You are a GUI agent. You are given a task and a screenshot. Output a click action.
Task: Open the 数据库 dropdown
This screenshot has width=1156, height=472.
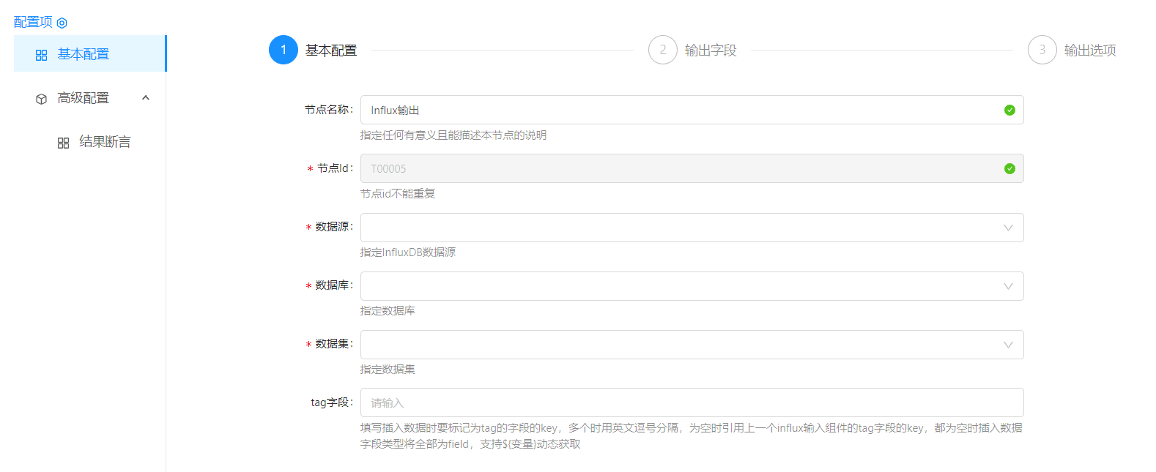coord(691,286)
